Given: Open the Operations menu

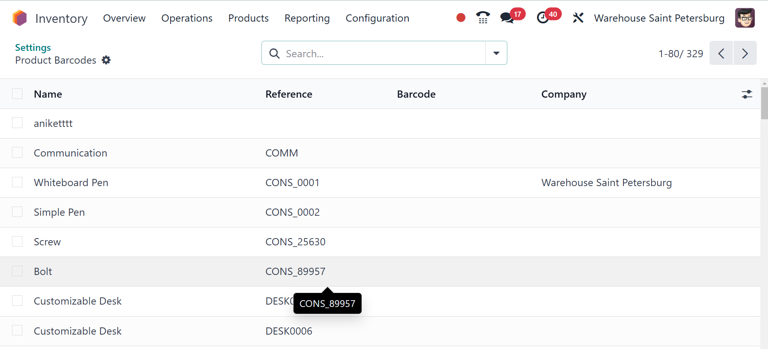Looking at the screenshot, I should coord(187,18).
